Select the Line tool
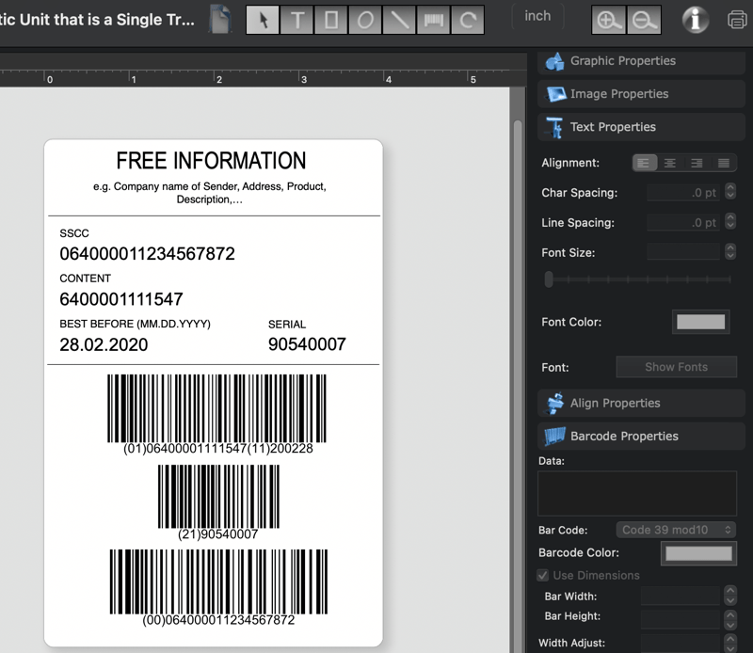 click(399, 21)
